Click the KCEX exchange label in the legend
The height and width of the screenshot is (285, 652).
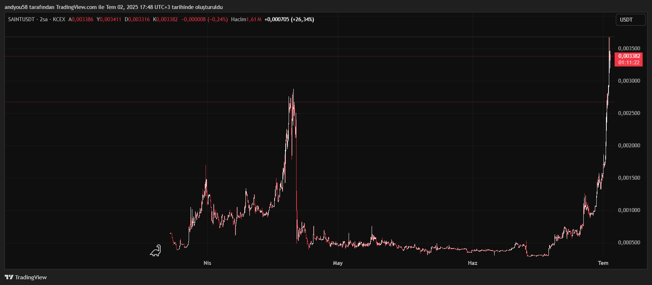59,19
